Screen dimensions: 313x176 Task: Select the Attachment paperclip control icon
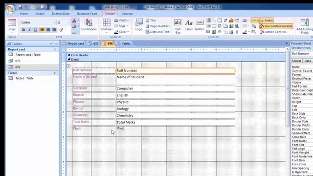click(237, 32)
